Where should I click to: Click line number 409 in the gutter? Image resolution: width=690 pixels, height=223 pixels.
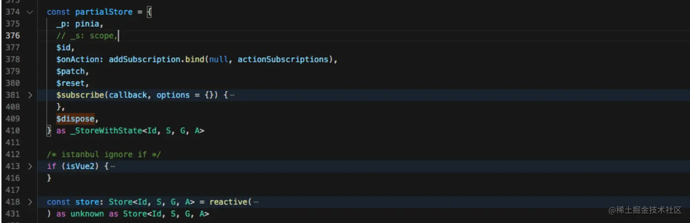point(13,119)
